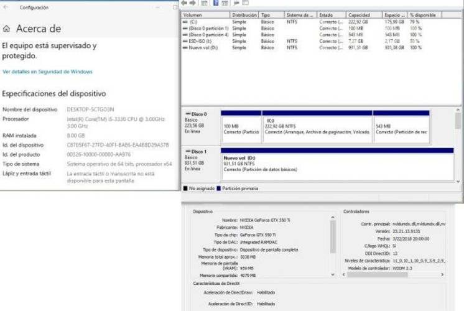Click Aceleración de Direct3D Habilitado value
Viewport: 464px width, 311px height.
[266, 304]
